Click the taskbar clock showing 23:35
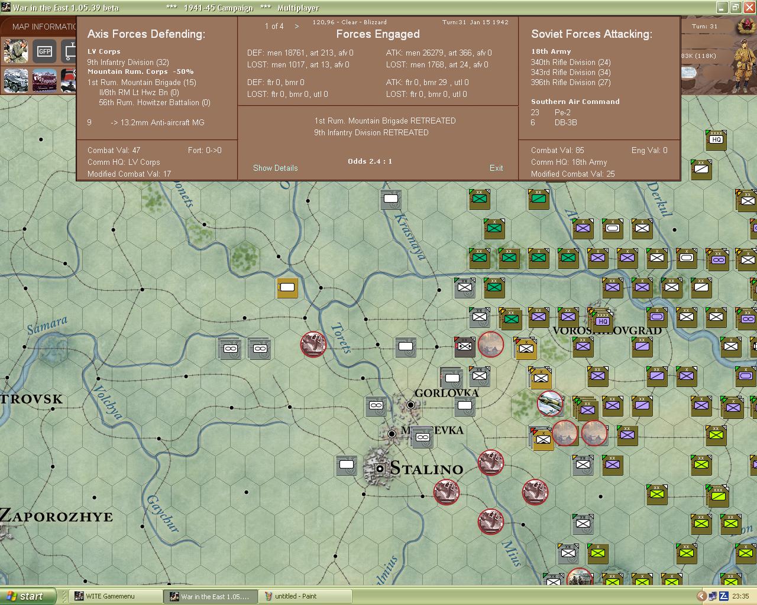The width and height of the screenshot is (757, 605). (x=740, y=596)
